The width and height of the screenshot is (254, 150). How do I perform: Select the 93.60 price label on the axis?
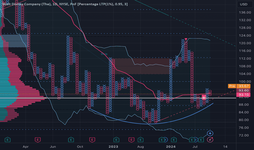(243, 90)
